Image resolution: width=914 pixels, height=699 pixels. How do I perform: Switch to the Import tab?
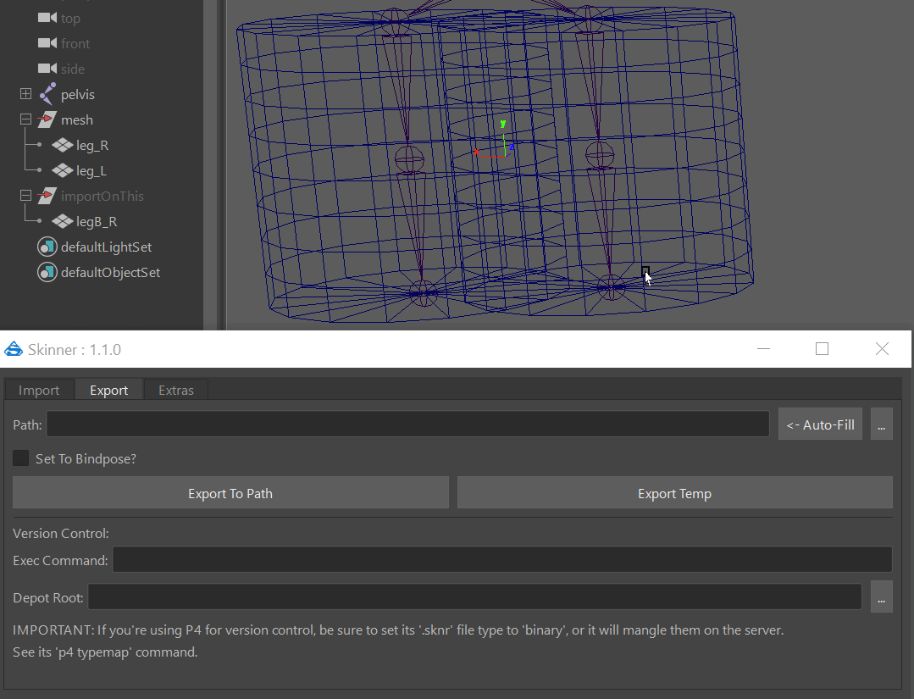[x=39, y=390]
